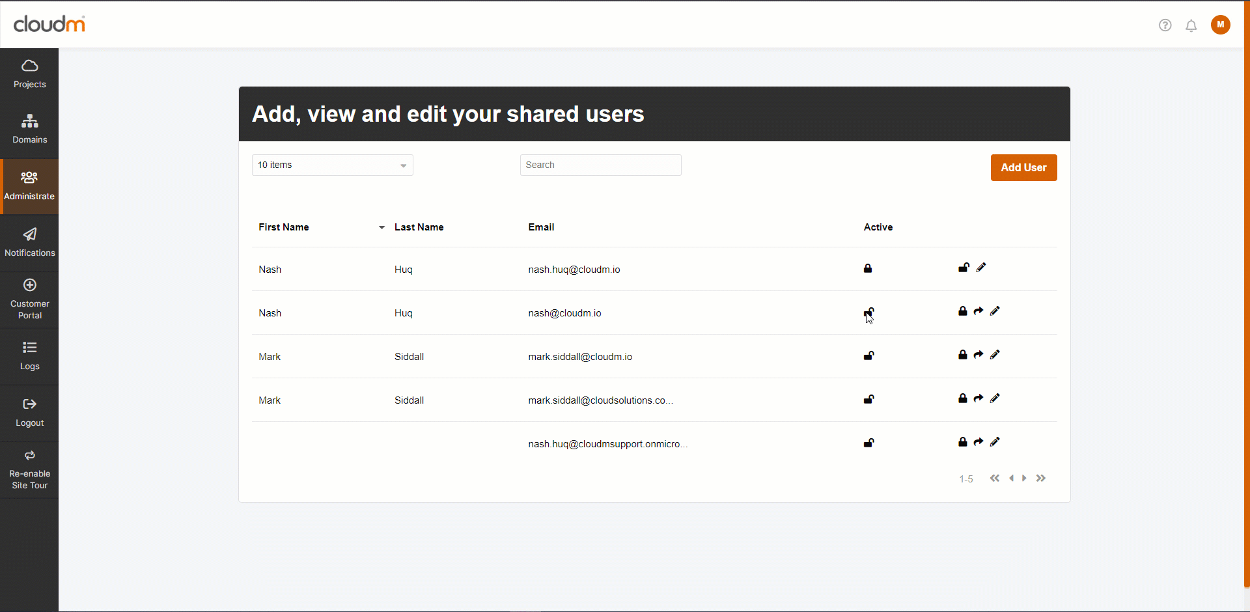Go to the last page with the double arrow
The image size is (1250, 612).
pos(1041,479)
